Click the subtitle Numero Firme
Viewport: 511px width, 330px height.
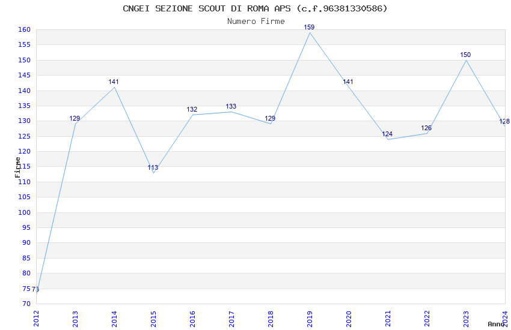tap(256, 22)
